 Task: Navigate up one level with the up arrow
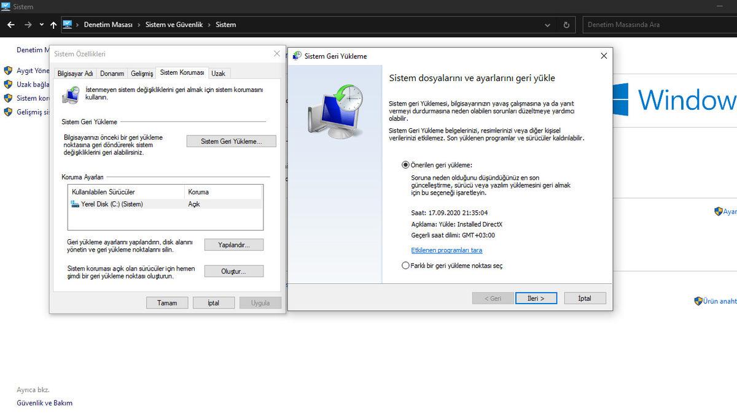pyautogui.click(x=53, y=25)
